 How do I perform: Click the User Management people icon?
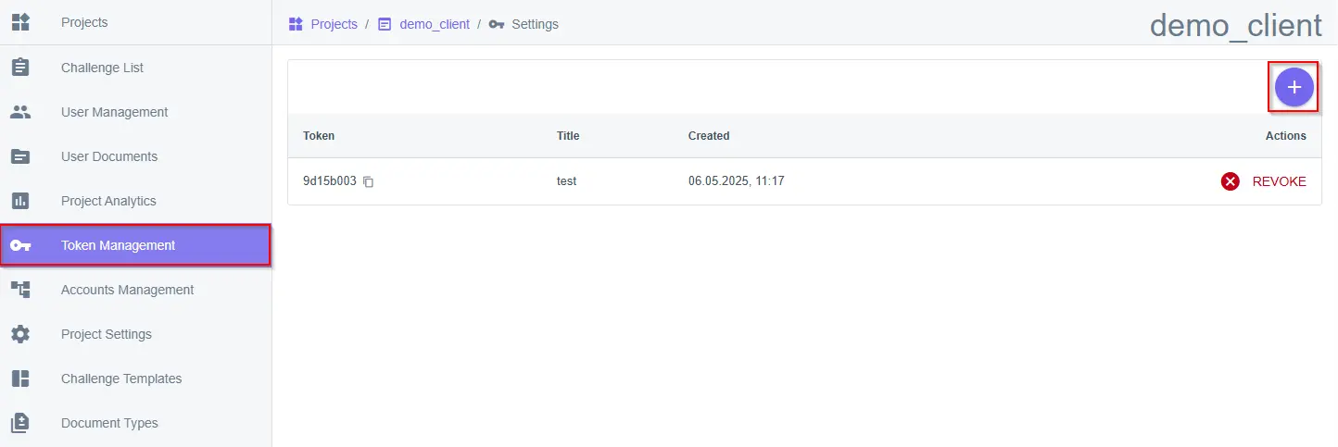(20, 112)
